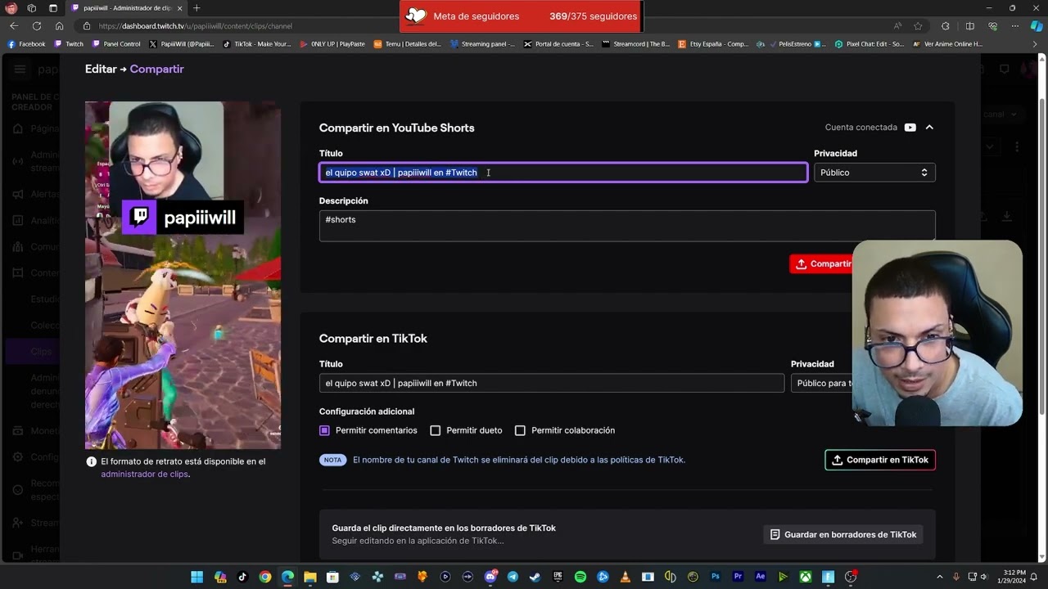Open the Edge browser profile icon at top left
This screenshot has height=589, width=1048.
pos(11,8)
